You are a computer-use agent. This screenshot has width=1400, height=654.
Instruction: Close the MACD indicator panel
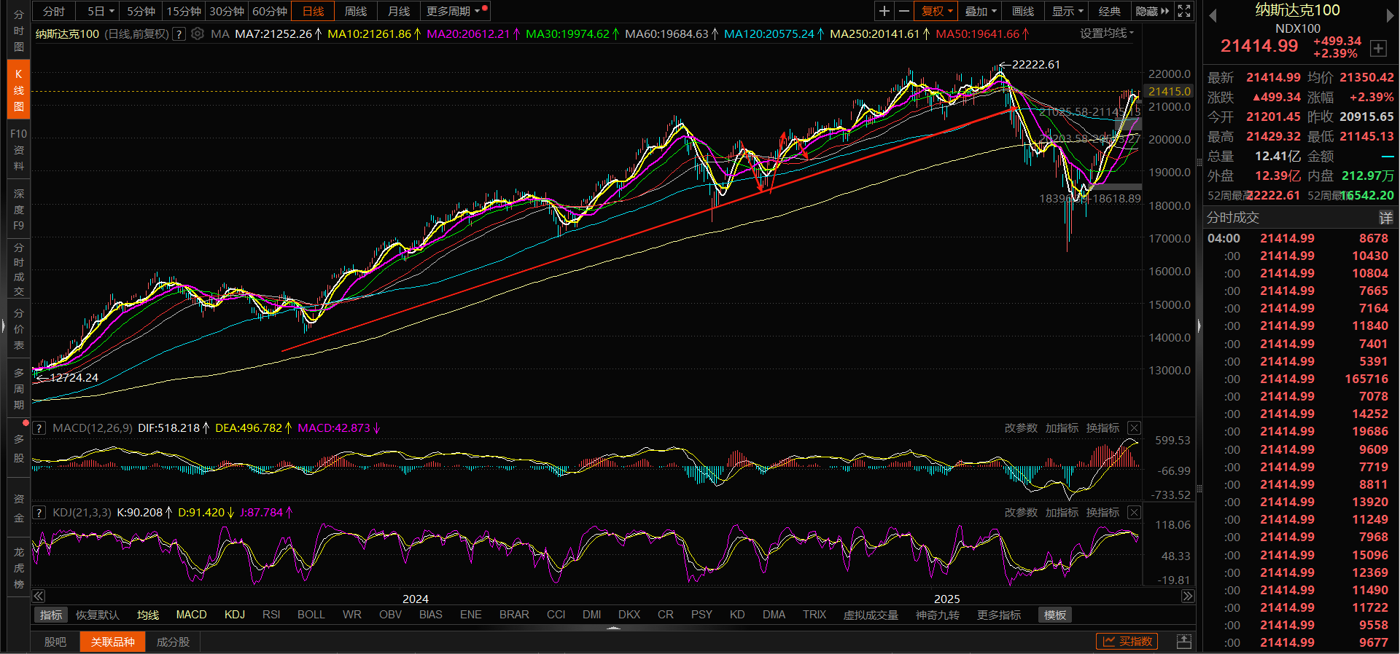click(1134, 428)
